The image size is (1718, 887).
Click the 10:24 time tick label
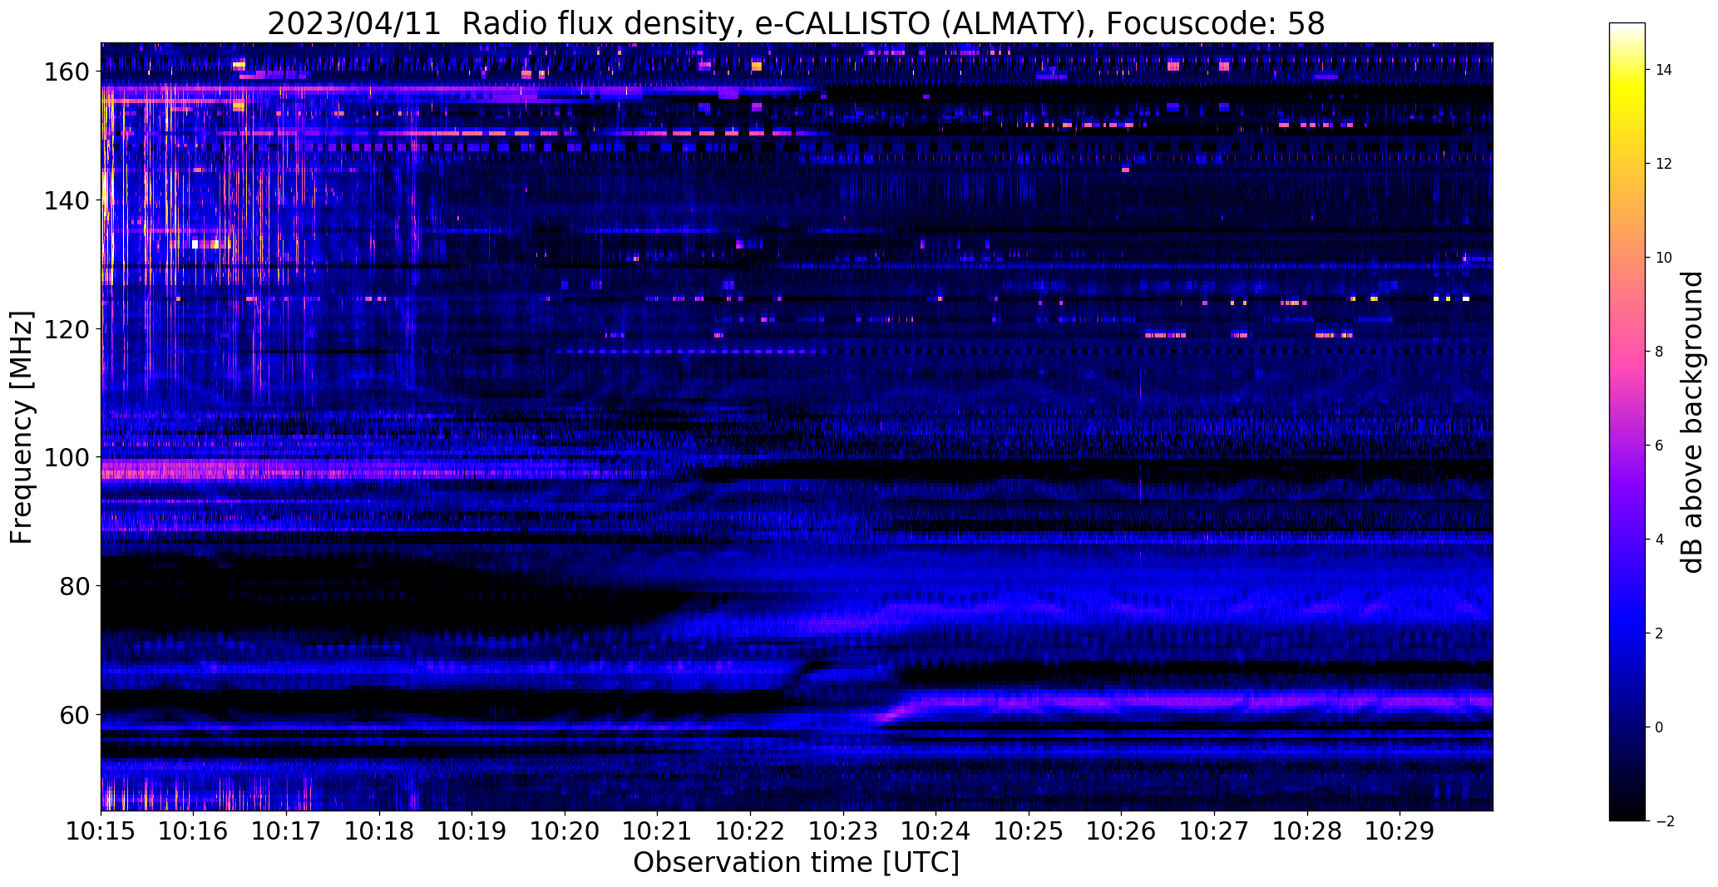(936, 831)
